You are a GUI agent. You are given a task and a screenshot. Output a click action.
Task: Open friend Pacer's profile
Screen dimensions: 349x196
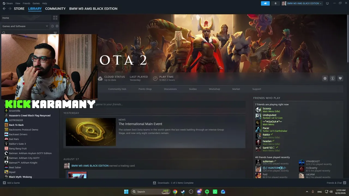[x=266, y=128]
